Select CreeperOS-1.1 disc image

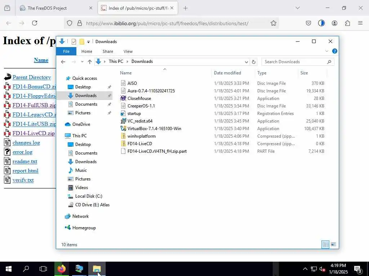pos(141,106)
